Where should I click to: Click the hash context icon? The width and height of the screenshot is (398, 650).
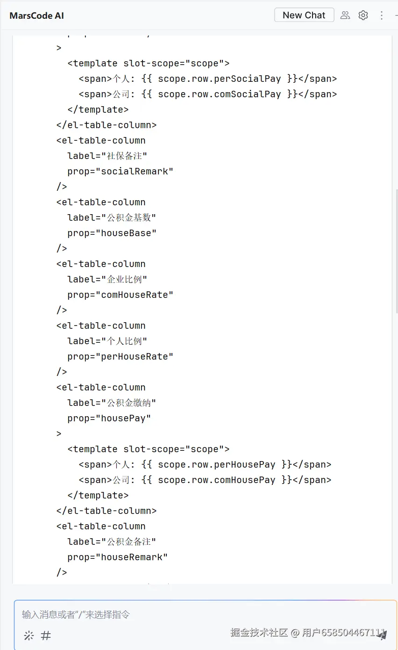46,636
